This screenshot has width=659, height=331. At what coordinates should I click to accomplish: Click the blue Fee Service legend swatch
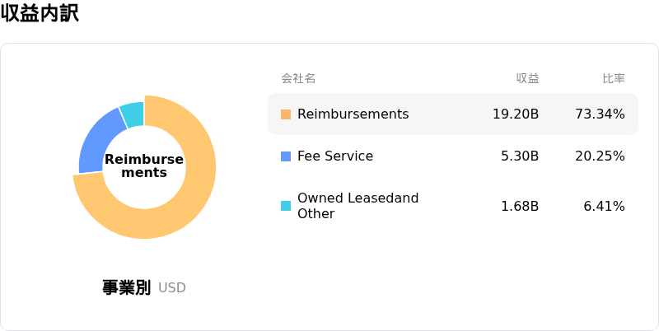coord(286,156)
